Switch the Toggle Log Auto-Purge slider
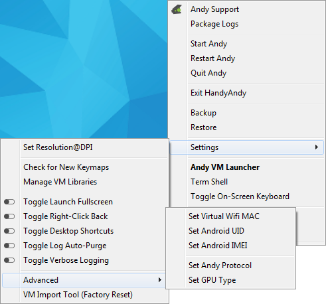 coord(9,246)
